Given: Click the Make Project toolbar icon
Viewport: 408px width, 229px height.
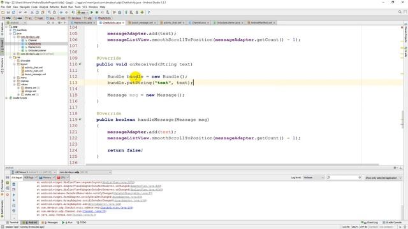Looking at the screenshot, I should point(73,12).
